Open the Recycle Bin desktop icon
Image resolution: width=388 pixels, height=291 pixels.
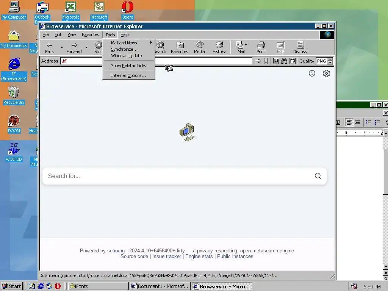14,95
